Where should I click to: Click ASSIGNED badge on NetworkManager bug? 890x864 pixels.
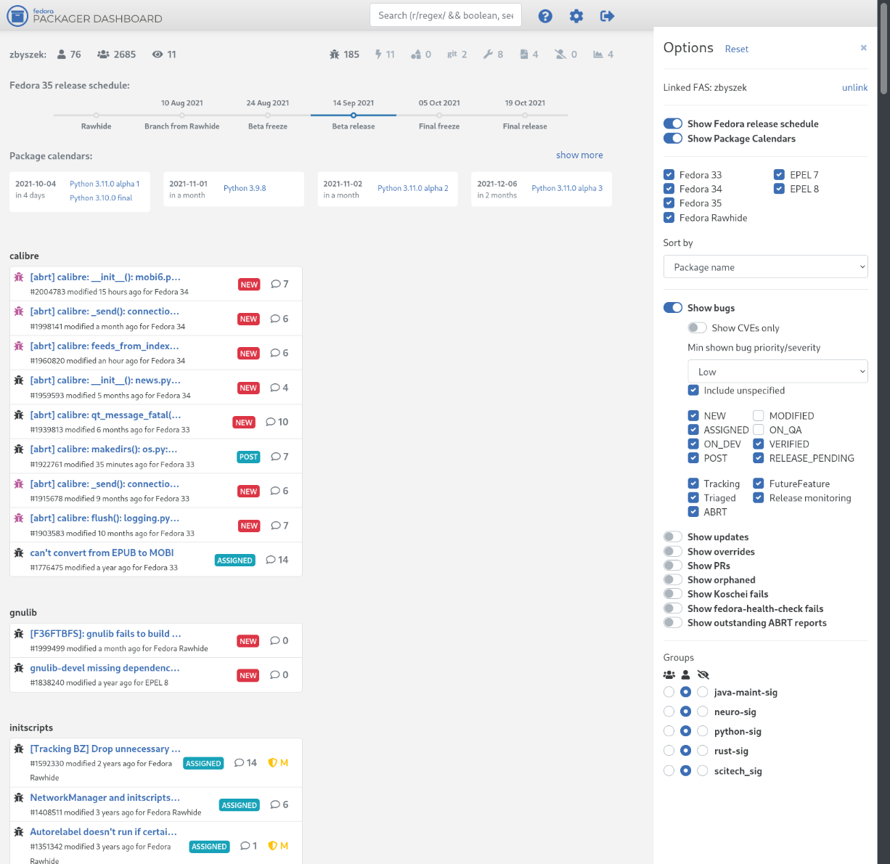240,805
